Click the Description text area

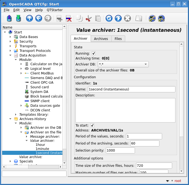click(125, 110)
